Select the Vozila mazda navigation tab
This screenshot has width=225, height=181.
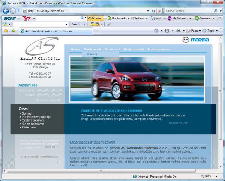click(93, 49)
